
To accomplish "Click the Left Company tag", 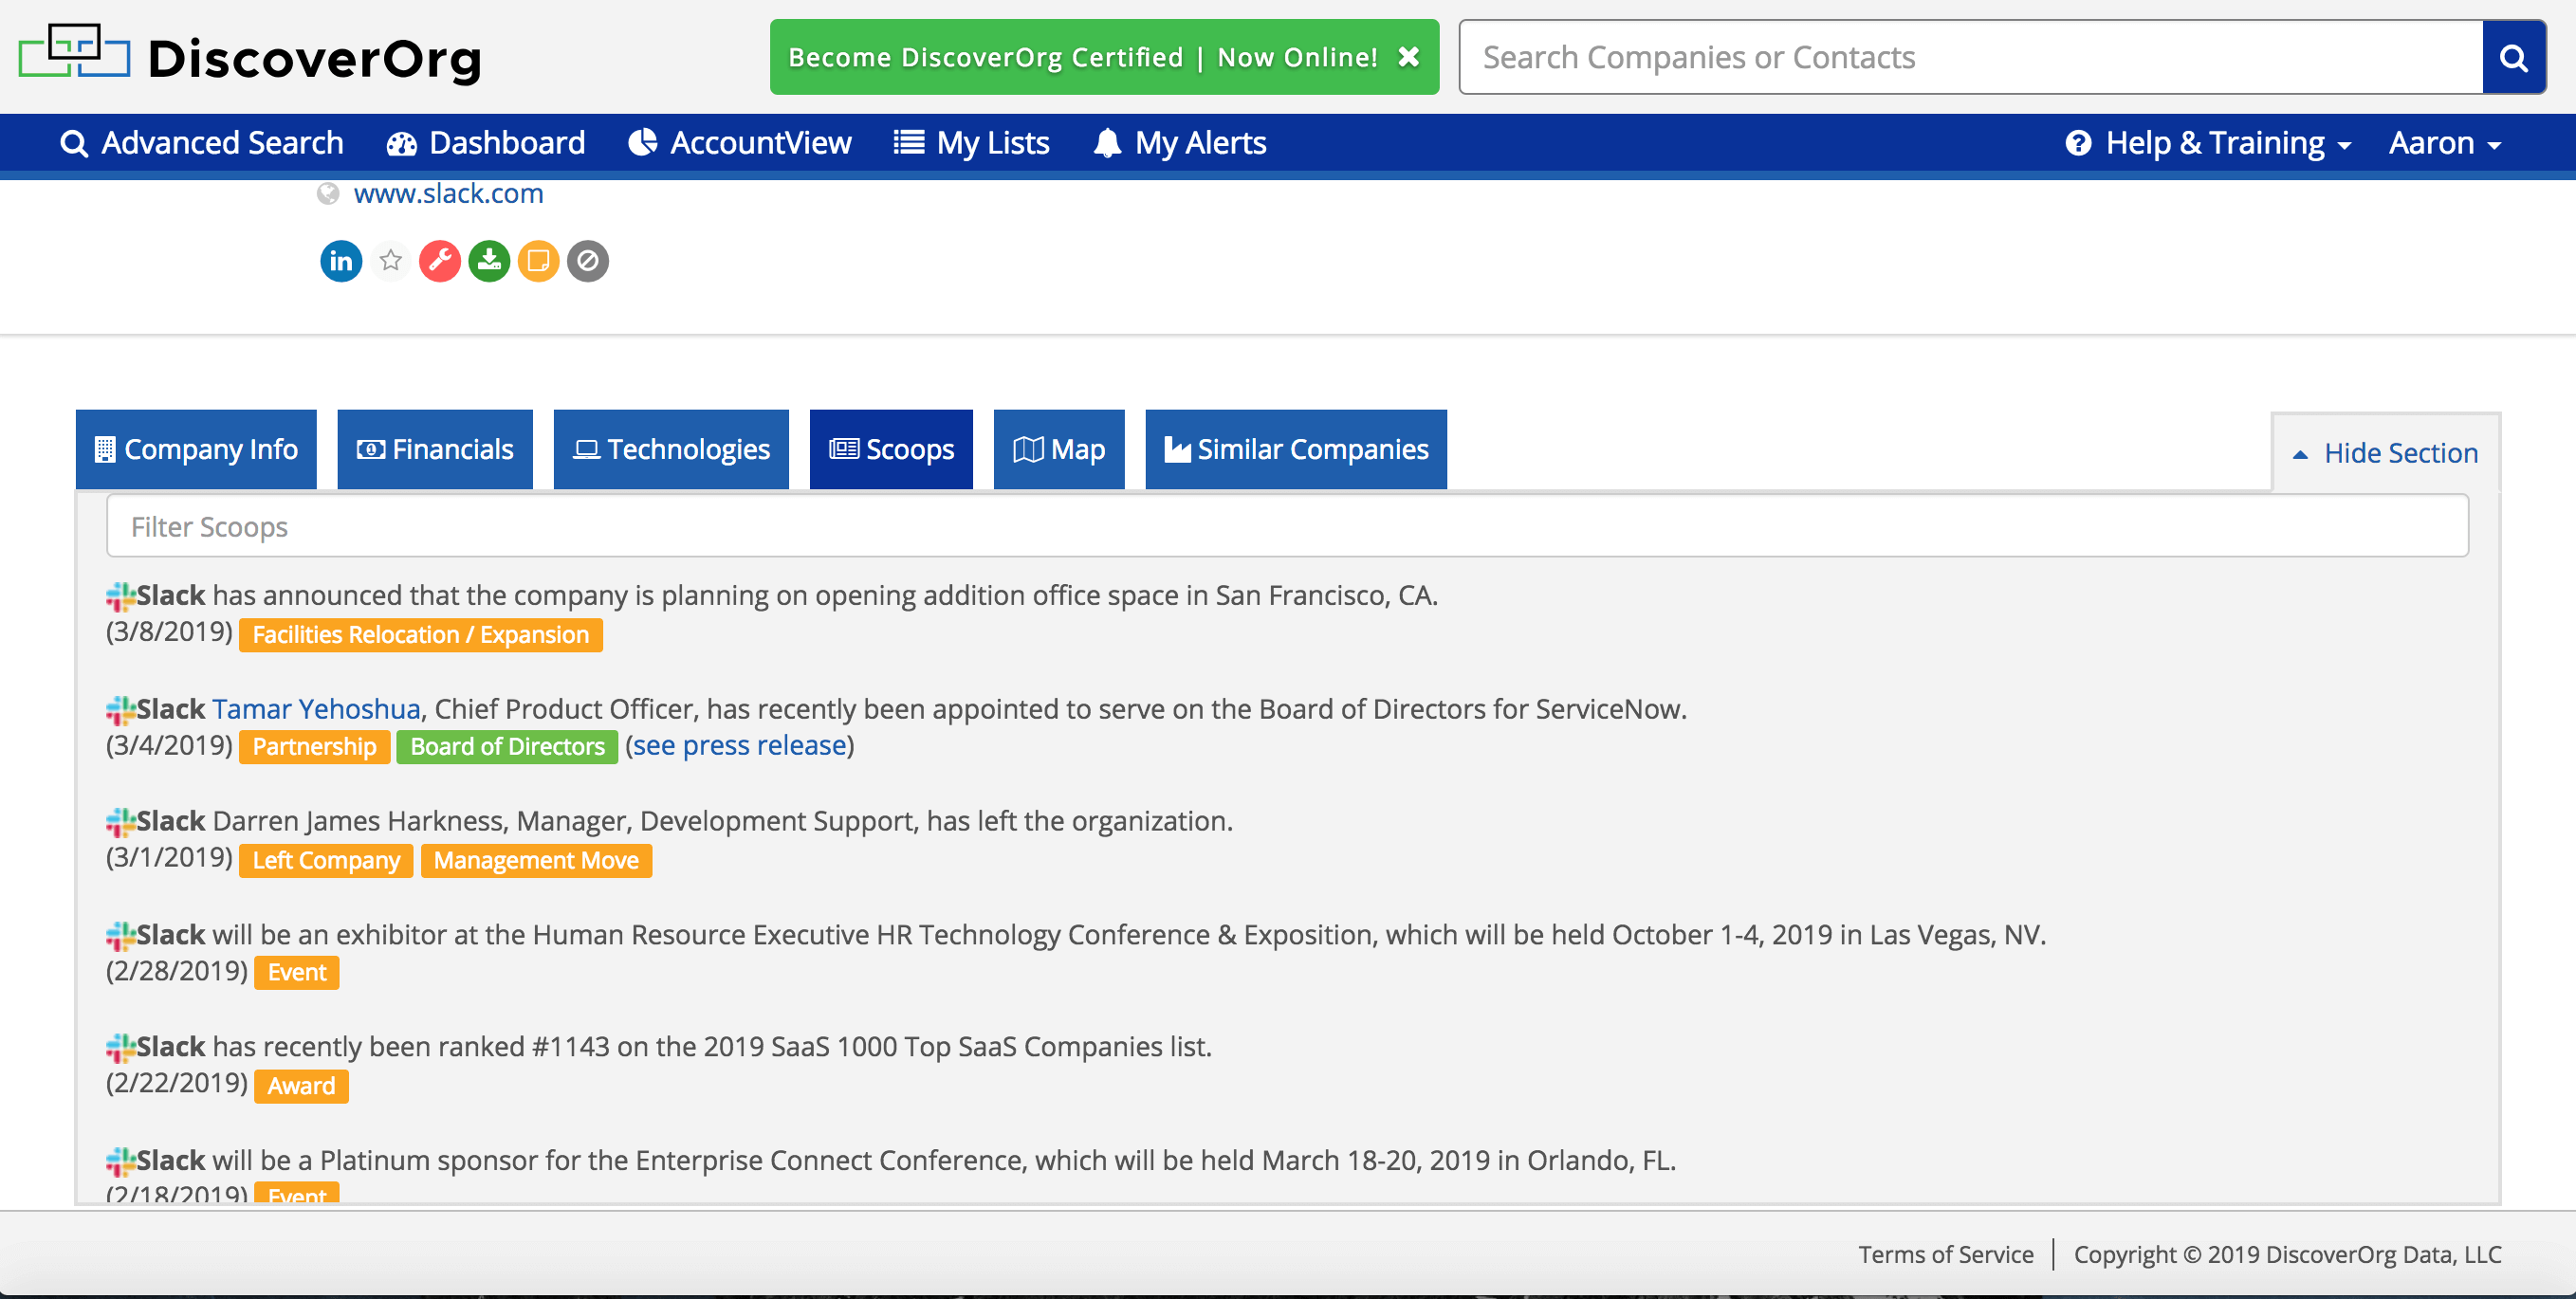I will pos(326,860).
